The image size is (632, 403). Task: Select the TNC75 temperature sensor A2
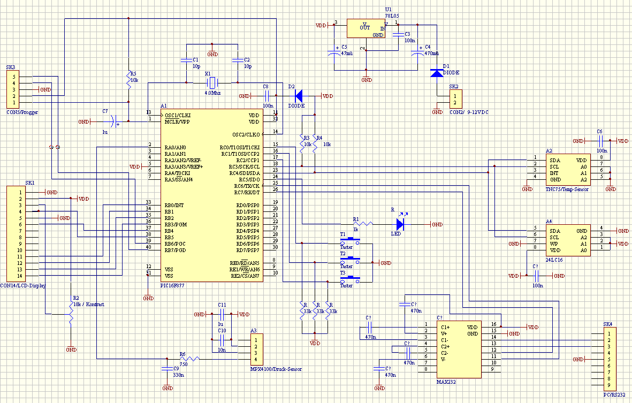pos(568,170)
